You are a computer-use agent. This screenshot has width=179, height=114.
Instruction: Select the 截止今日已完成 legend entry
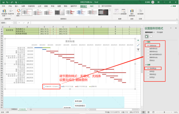click(67, 86)
